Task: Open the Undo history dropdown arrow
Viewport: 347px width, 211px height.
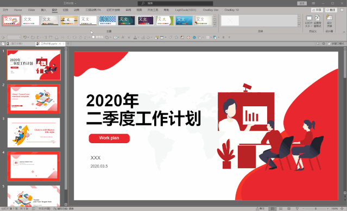Action: (28, 37)
